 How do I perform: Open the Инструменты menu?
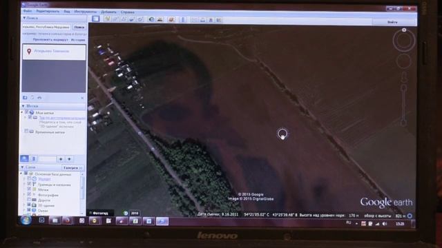[x=86, y=12]
